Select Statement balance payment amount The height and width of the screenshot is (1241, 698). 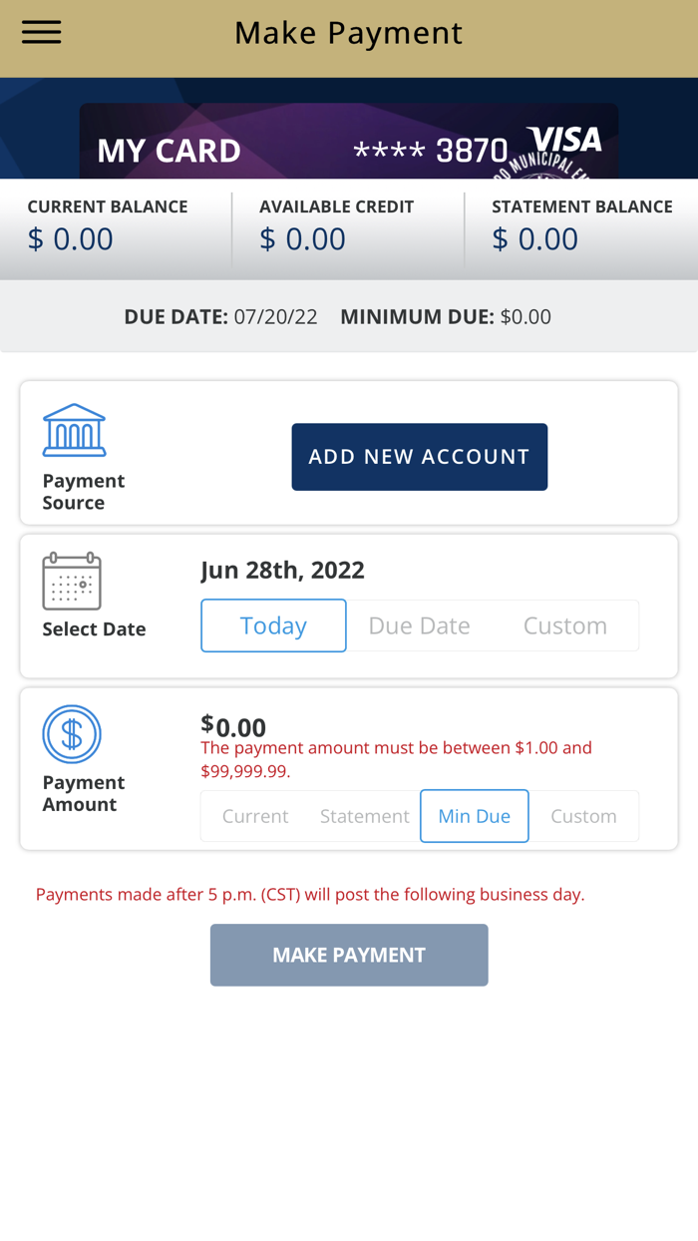pos(364,816)
